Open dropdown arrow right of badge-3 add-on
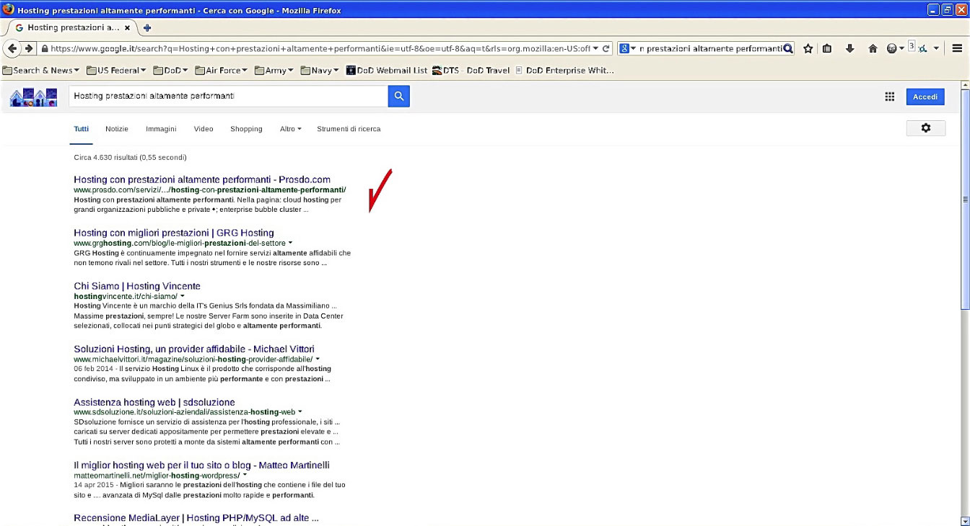The height and width of the screenshot is (526, 970). tap(936, 48)
